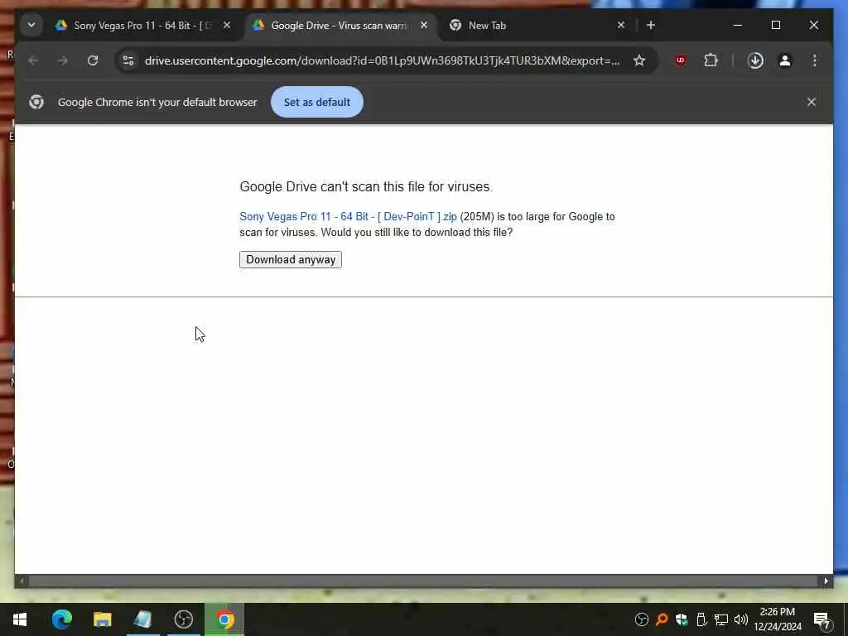This screenshot has height=636, width=848.
Task: Open the uBlock Origin extension icon
Action: (681, 60)
